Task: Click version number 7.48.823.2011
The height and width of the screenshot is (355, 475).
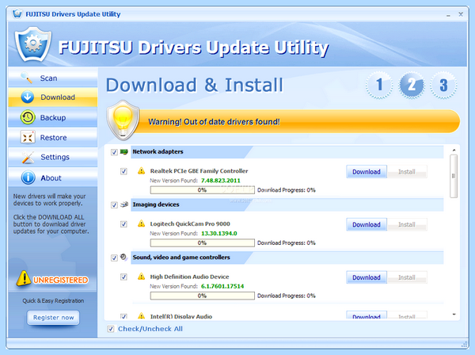Action: 221,181
